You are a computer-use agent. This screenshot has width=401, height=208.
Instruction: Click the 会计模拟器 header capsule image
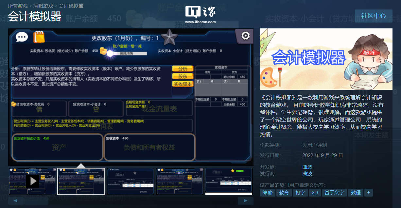pyautogui.click(x=326, y=59)
